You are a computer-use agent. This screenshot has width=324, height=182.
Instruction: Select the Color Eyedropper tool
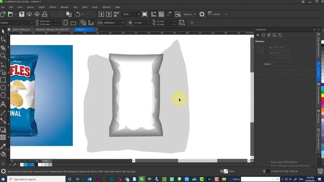(3, 146)
